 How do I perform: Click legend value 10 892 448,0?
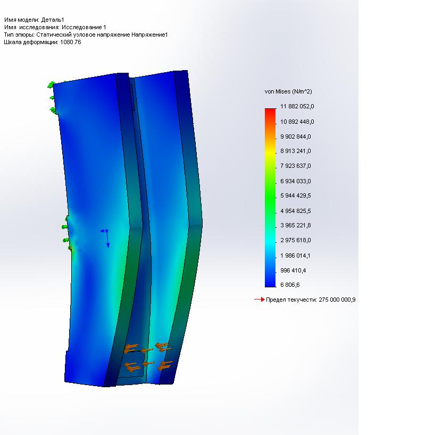pyautogui.click(x=297, y=122)
